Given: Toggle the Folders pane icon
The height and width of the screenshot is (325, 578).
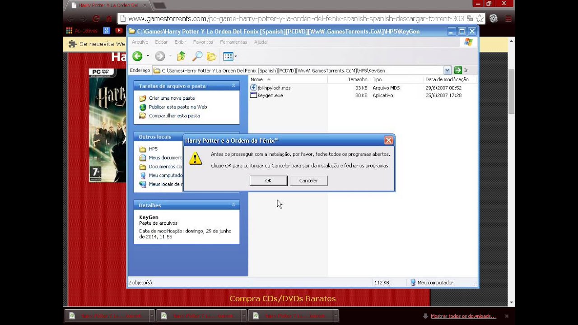Looking at the screenshot, I should 211,56.
